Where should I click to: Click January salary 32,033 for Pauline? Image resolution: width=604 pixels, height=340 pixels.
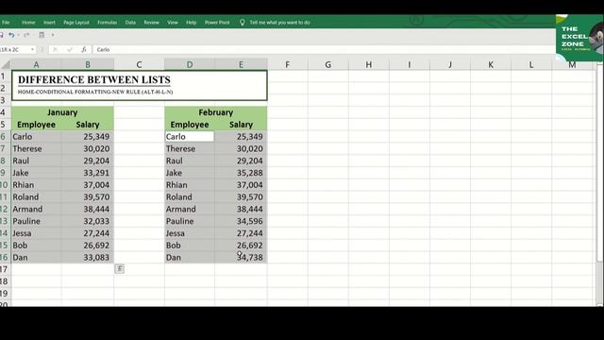point(88,221)
